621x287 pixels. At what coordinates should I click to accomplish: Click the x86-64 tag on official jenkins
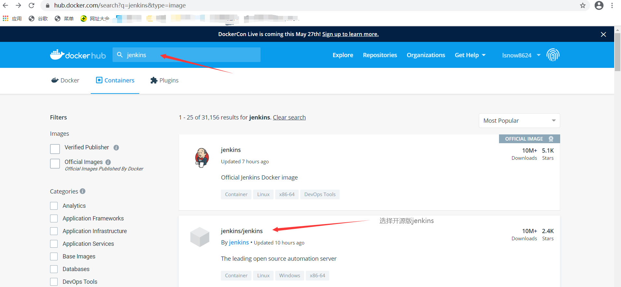tap(287, 194)
